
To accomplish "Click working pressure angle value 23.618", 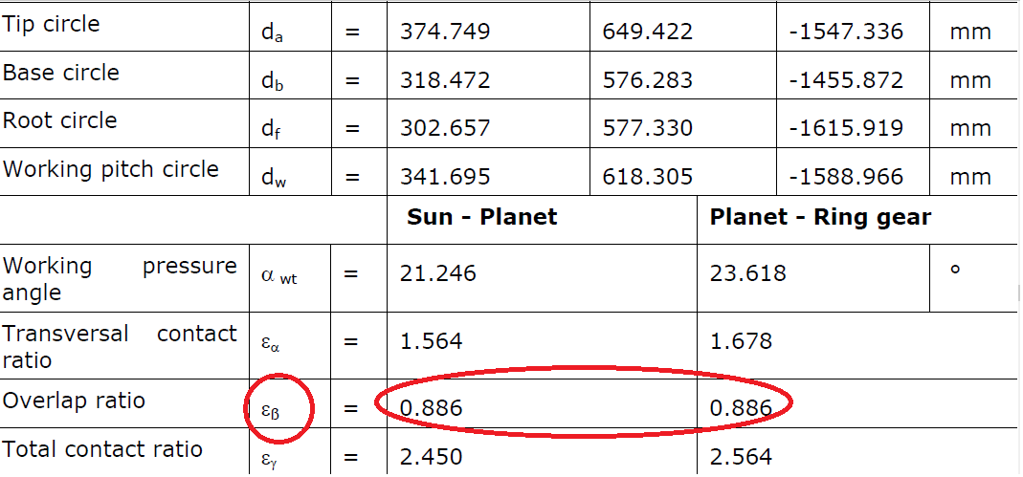I will (748, 272).
